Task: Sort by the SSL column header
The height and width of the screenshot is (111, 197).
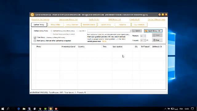Action: [x=136, y=47]
